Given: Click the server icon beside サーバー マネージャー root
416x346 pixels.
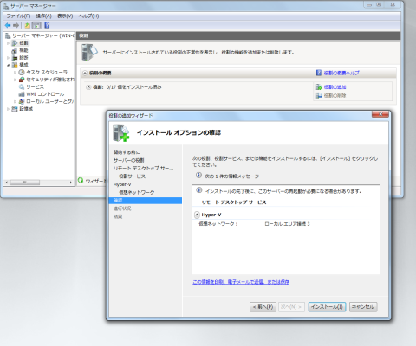Looking at the screenshot, I should 8,35.
